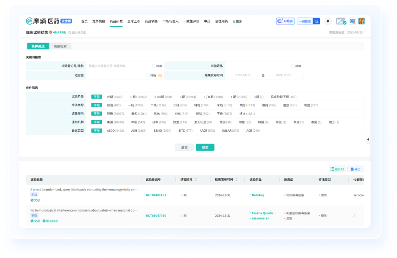This screenshot has height=258, width=397.
Task: Click the 摩熵医药 logo
Action: (49, 21)
